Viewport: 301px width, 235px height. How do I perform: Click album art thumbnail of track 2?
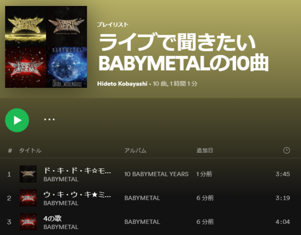coord(28,198)
